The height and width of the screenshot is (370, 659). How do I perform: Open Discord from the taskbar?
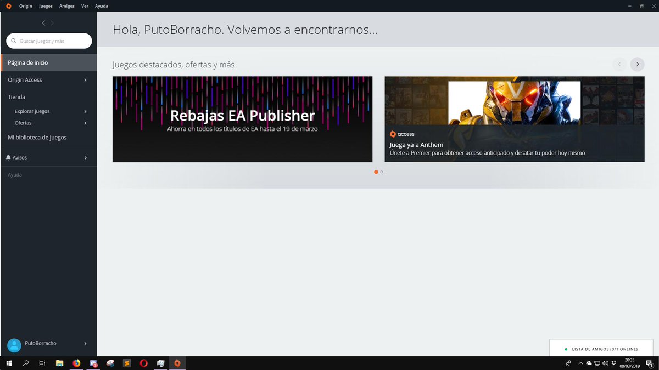[x=93, y=363]
